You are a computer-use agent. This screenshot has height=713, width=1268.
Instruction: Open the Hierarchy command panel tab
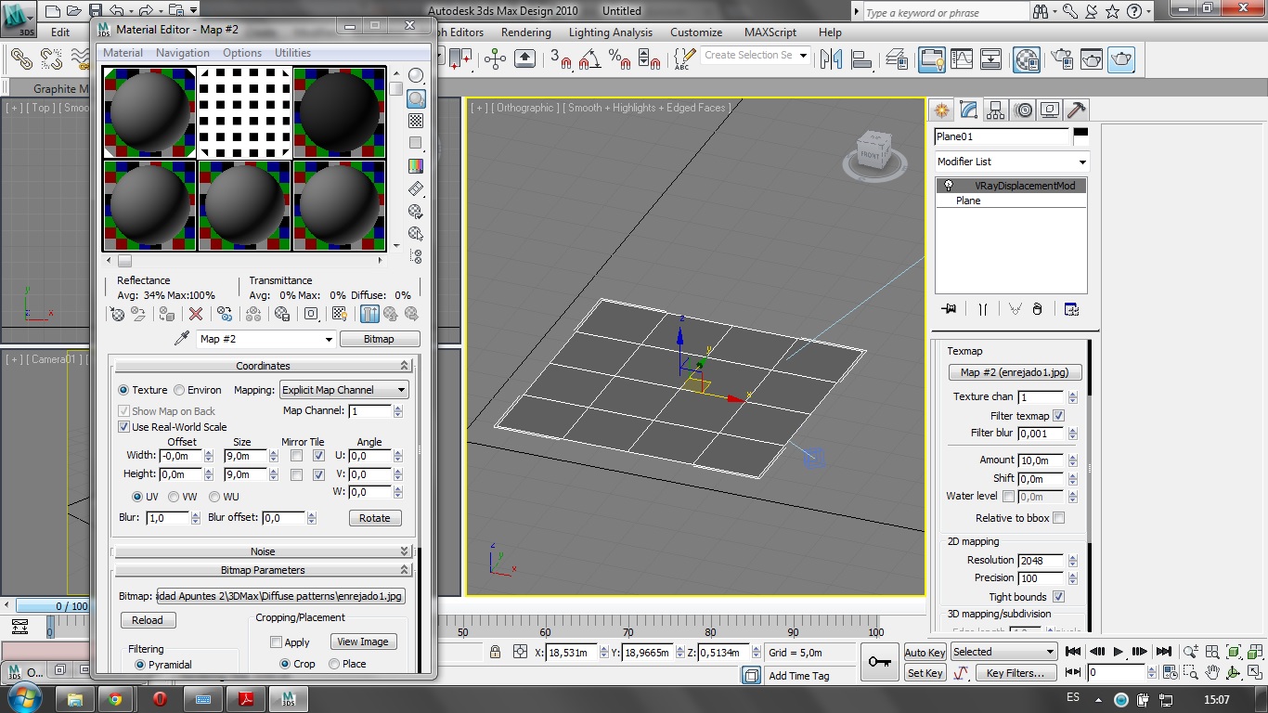tap(996, 110)
